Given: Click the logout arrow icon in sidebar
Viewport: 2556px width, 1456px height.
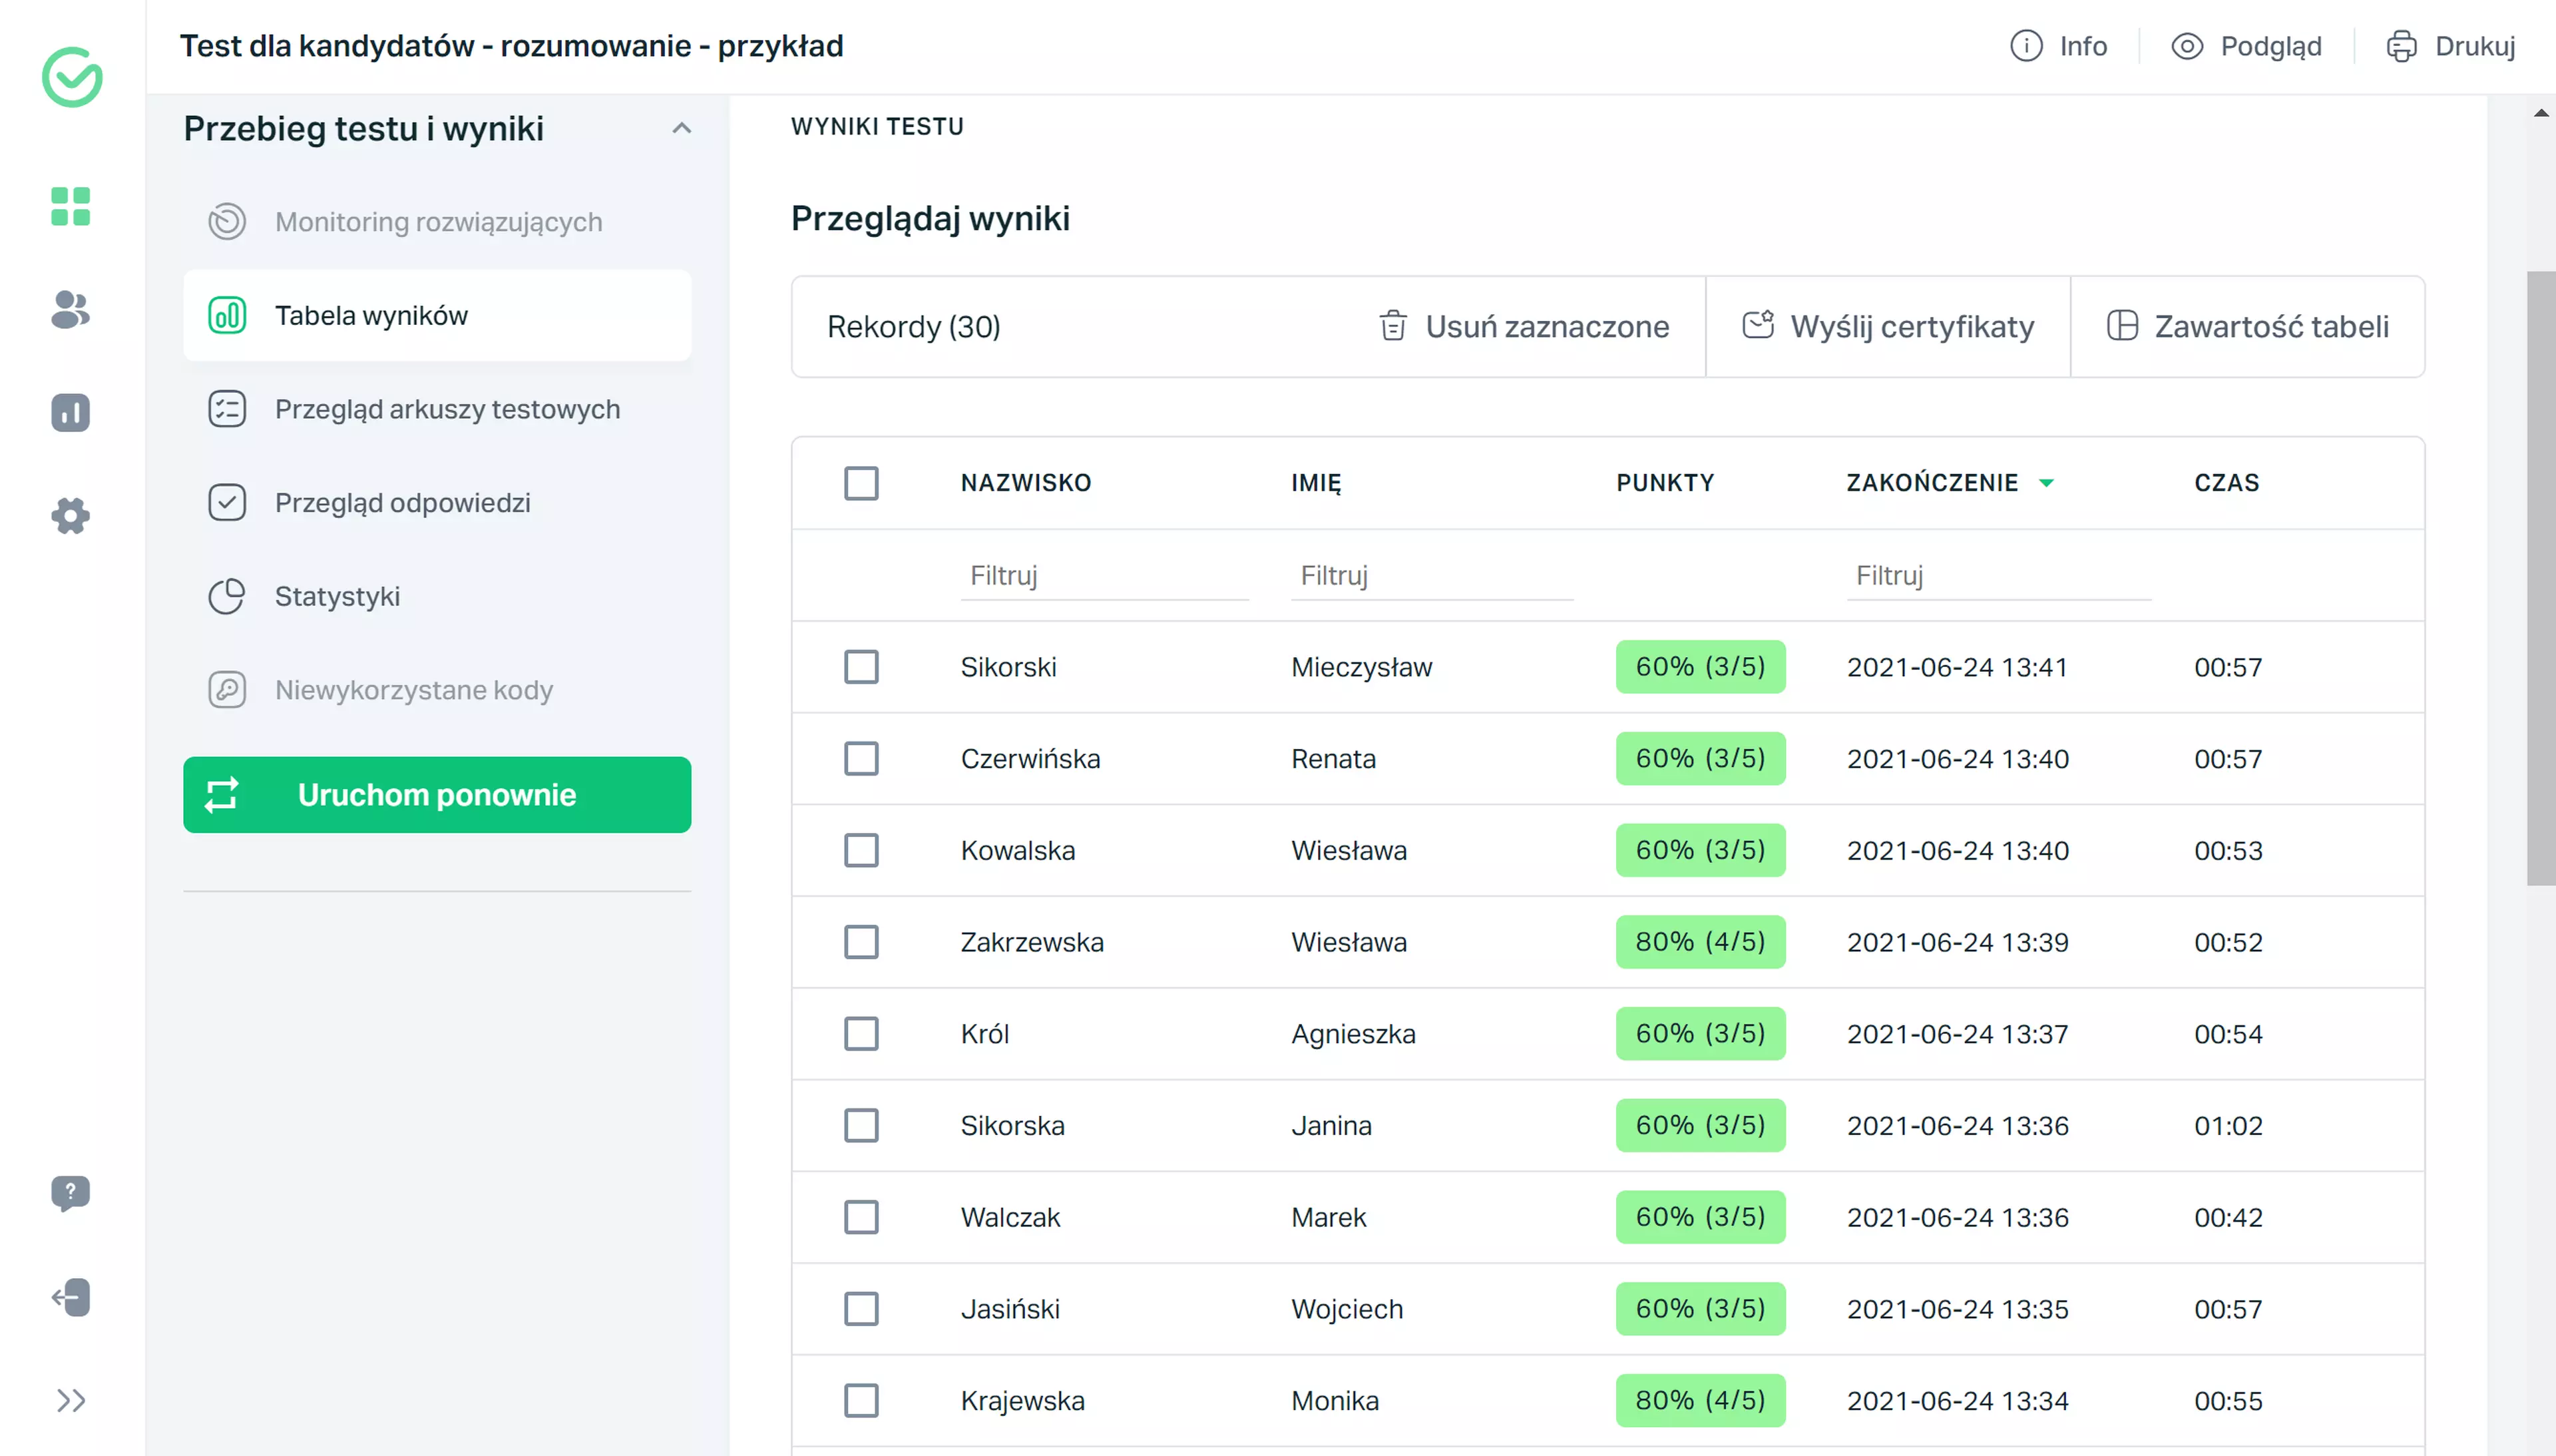Looking at the screenshot, I should 70,1297.
